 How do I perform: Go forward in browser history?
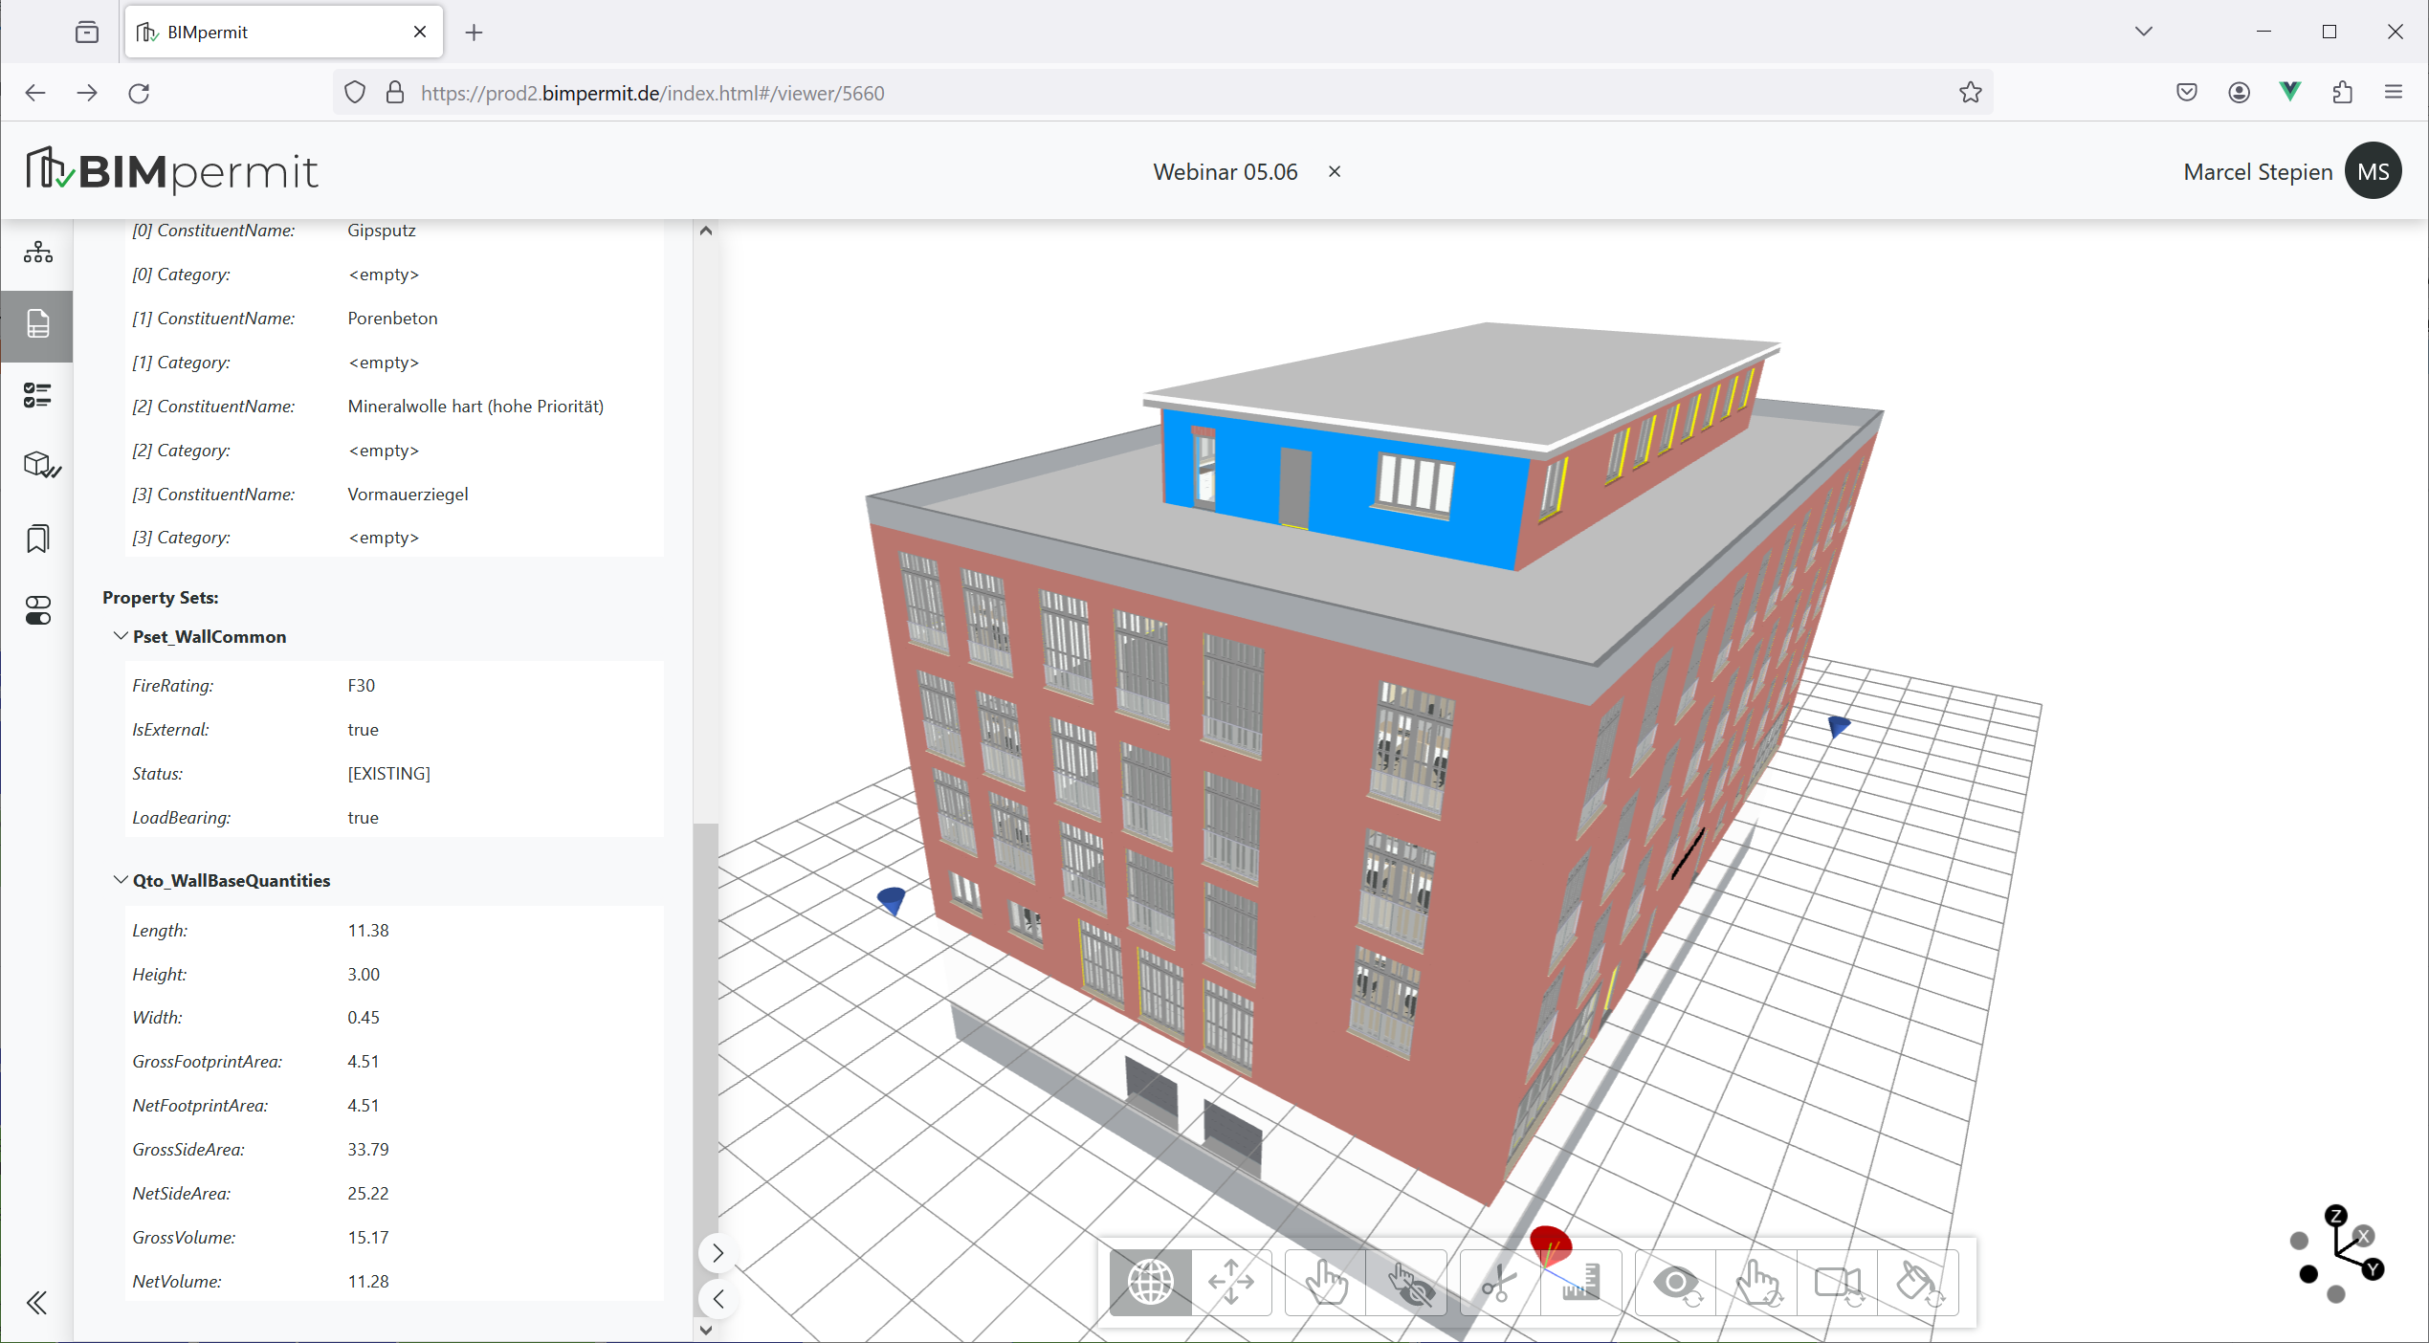click(x=87, y=93)
